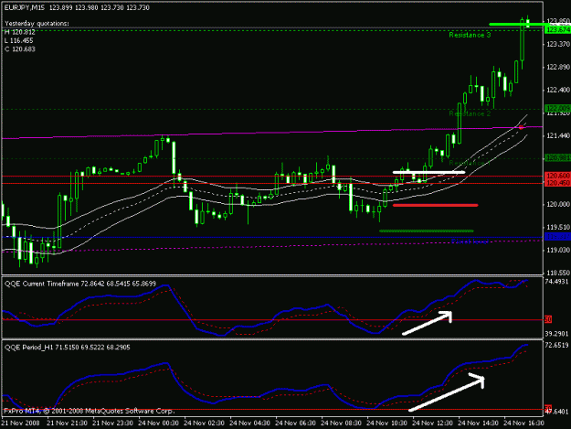The image size is (571, 429).
Task: Click the 47.6401 QQE H1 scale value
Action: (556, 412)
